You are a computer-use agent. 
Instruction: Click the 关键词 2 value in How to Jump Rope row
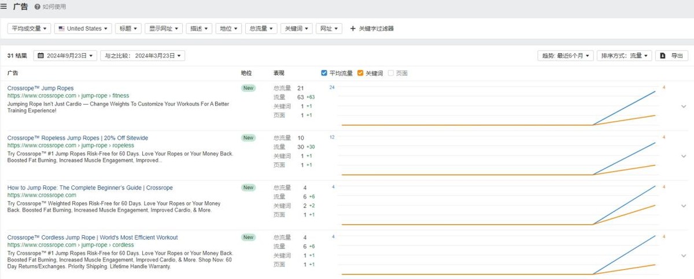305,206
